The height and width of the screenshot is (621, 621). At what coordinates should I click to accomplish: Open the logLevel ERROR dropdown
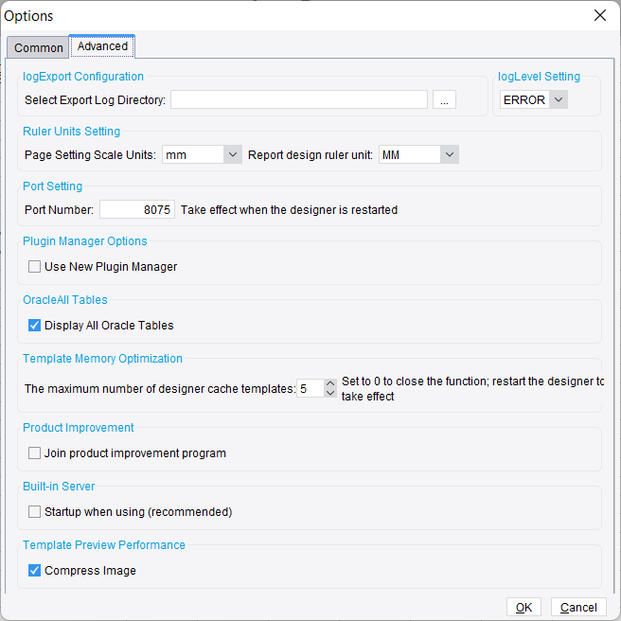coord(534,99)
